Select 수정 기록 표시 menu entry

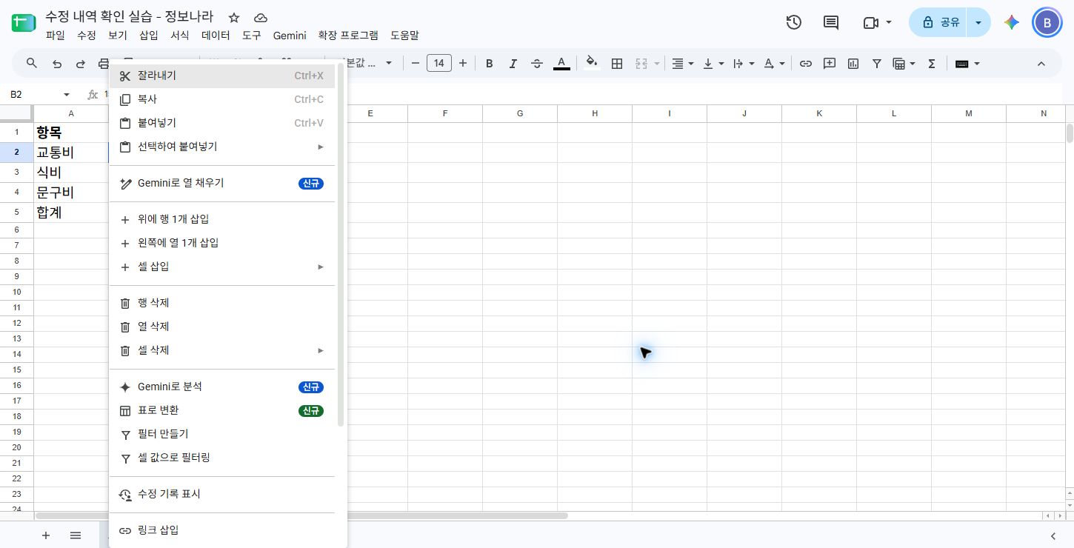point(222,494)
